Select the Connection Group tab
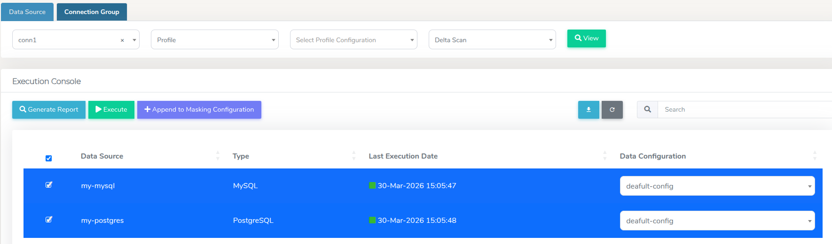Image resolution: width=832 pixels, height=244 pixels. tap(92, 12)
